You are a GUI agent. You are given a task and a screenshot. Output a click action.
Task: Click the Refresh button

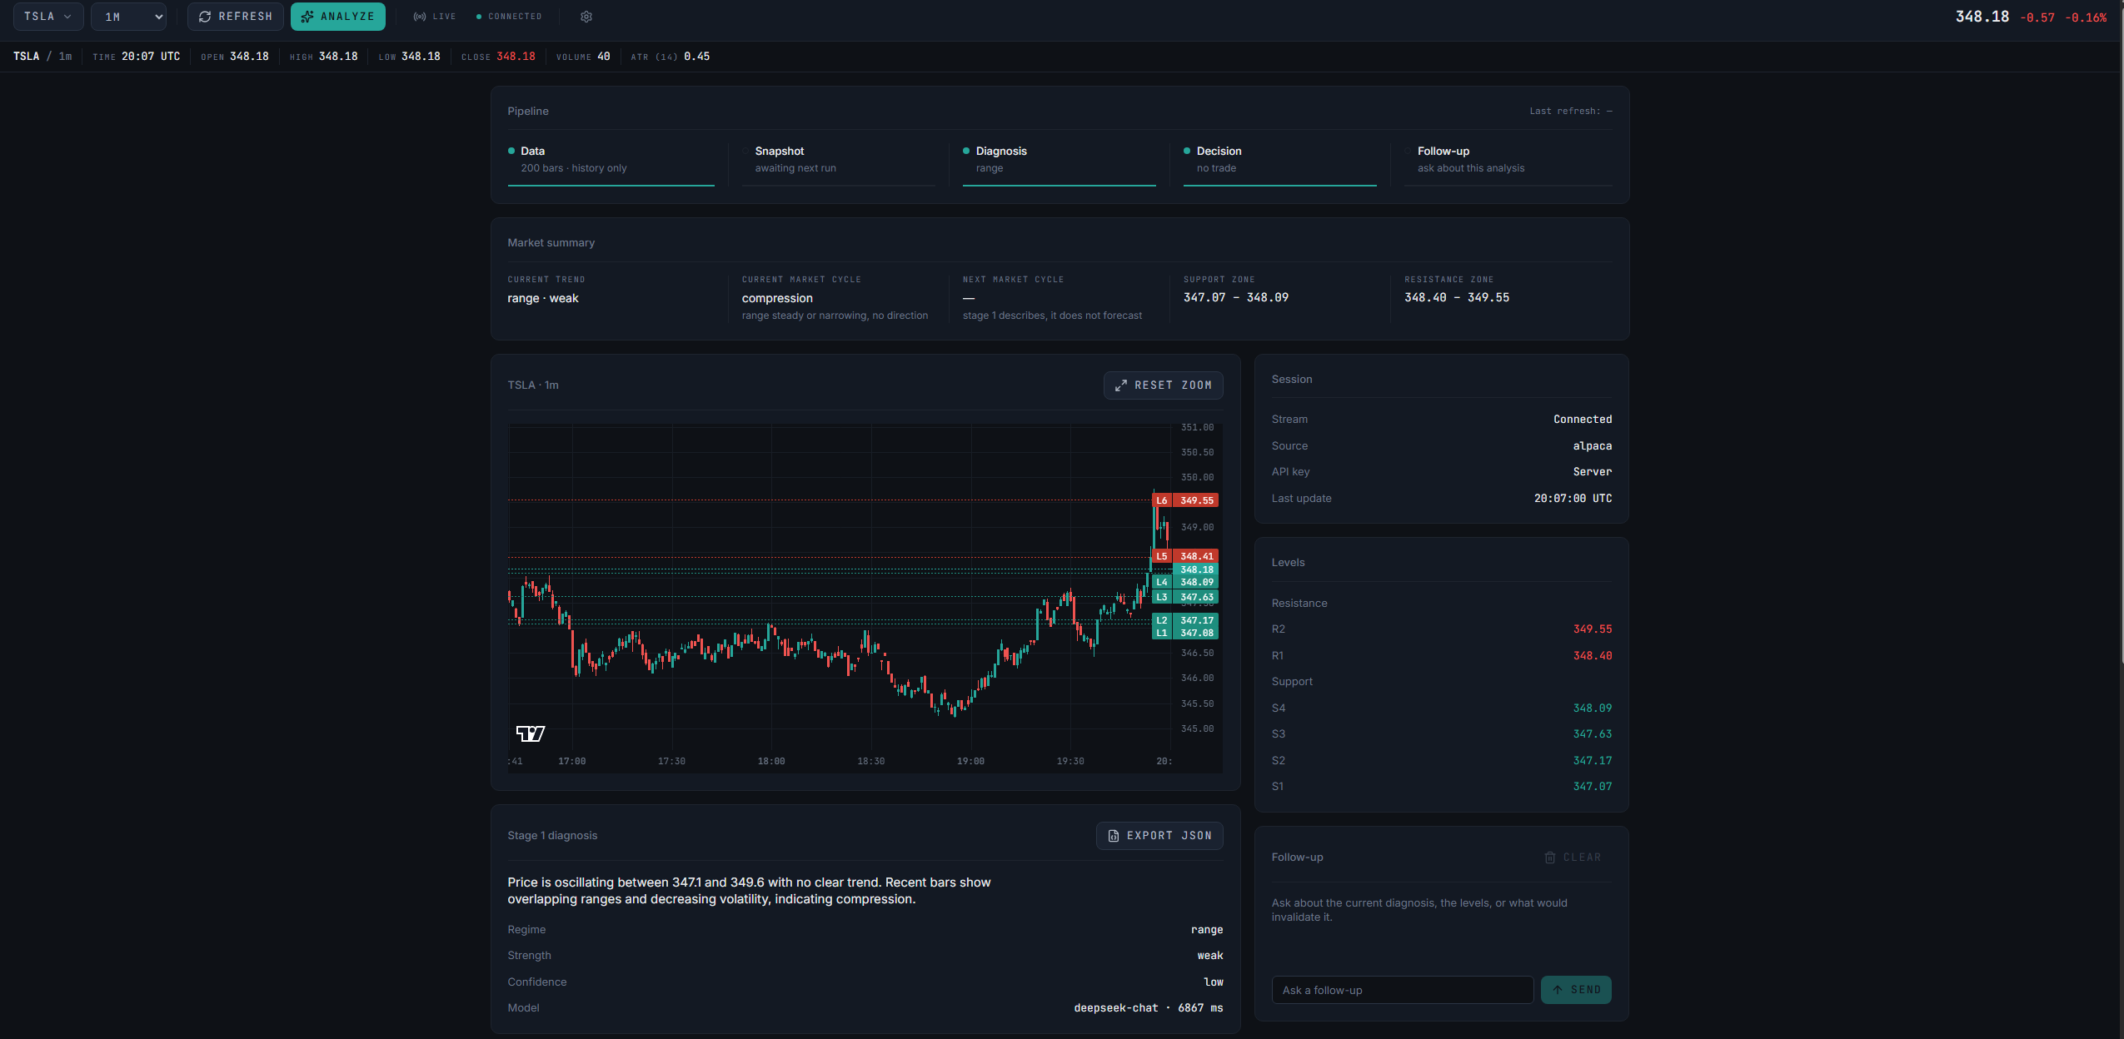[236, 17]
